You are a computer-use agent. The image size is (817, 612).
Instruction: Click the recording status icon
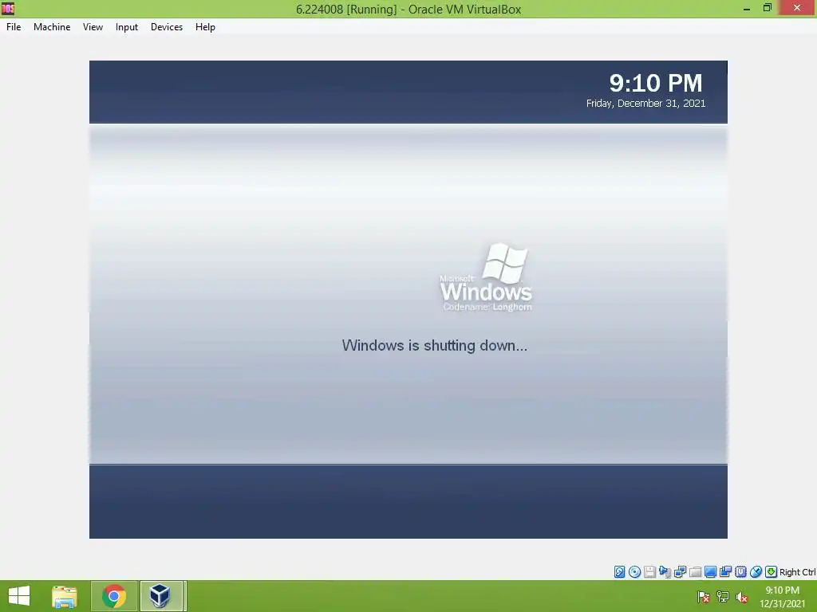tap(724, 572)
